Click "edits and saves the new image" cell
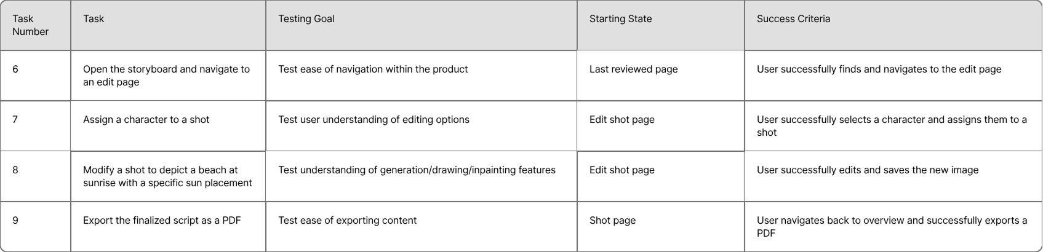1043x252 pixels. pyautogui.click(x=867, y=170)
